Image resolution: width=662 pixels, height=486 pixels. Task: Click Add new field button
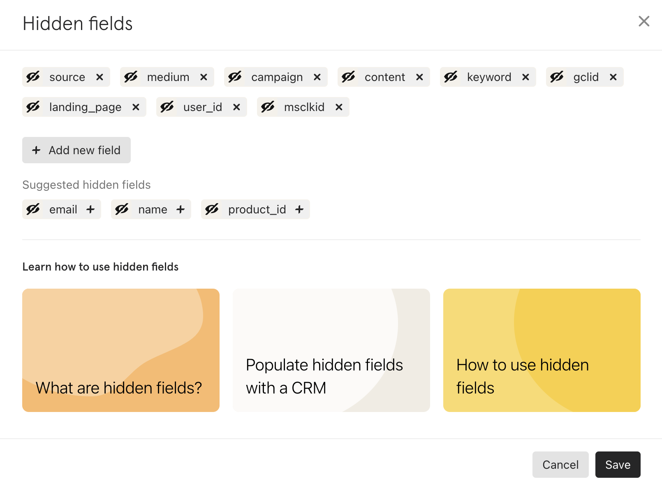tap(76, 150)
